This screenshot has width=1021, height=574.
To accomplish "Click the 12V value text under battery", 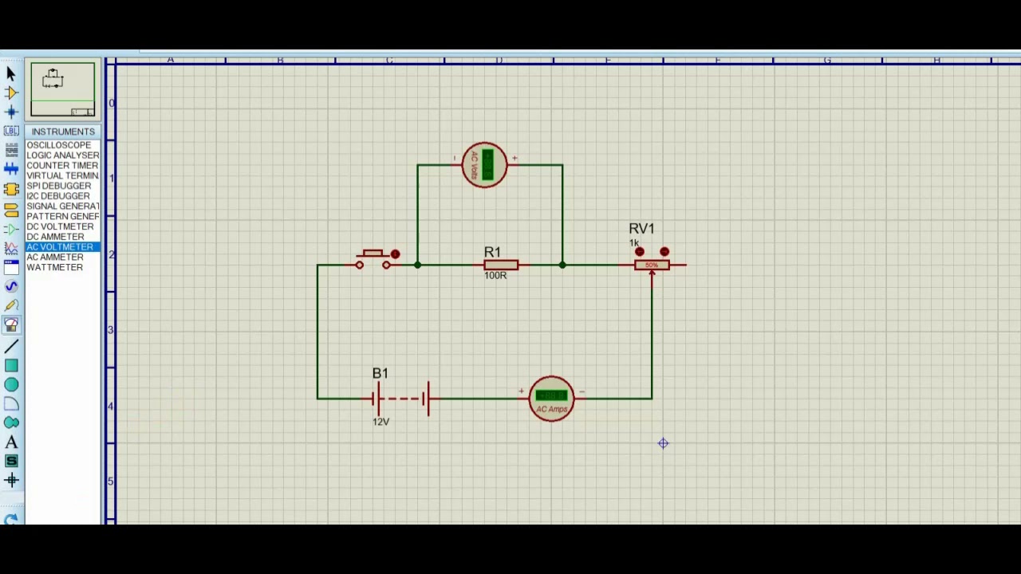I will [380, 422].
